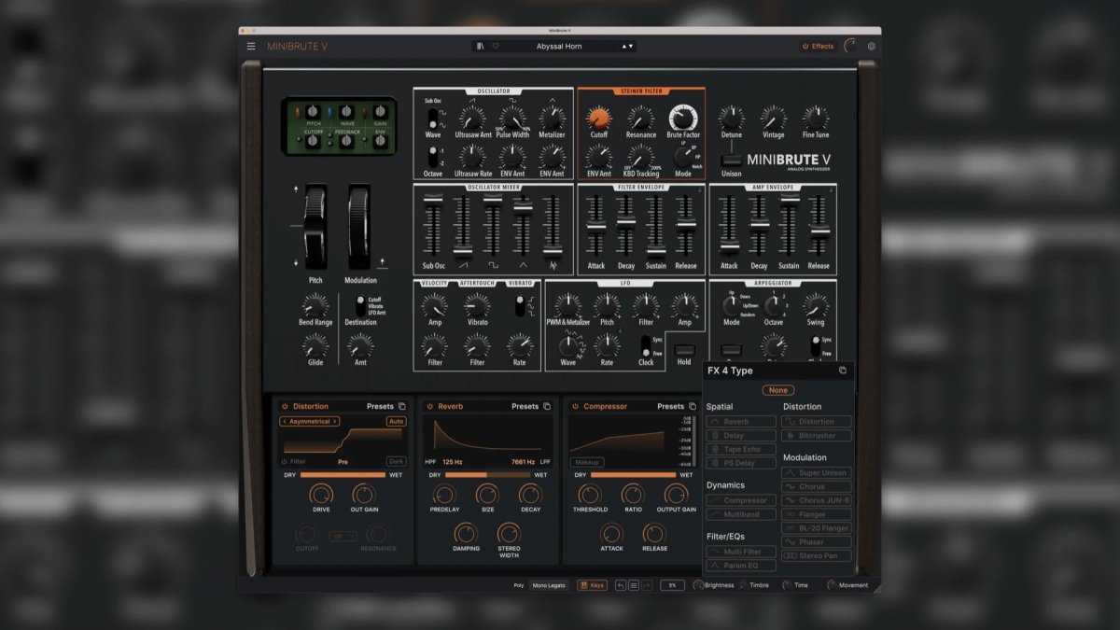Click the Reverb effect power icon

pos(429,407)
